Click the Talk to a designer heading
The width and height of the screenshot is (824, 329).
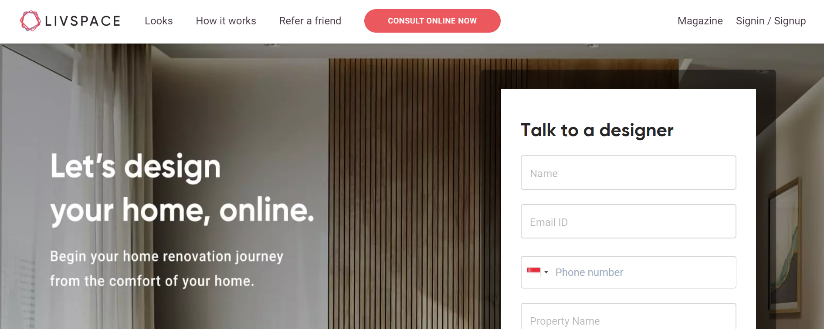[x=597, y=131]
